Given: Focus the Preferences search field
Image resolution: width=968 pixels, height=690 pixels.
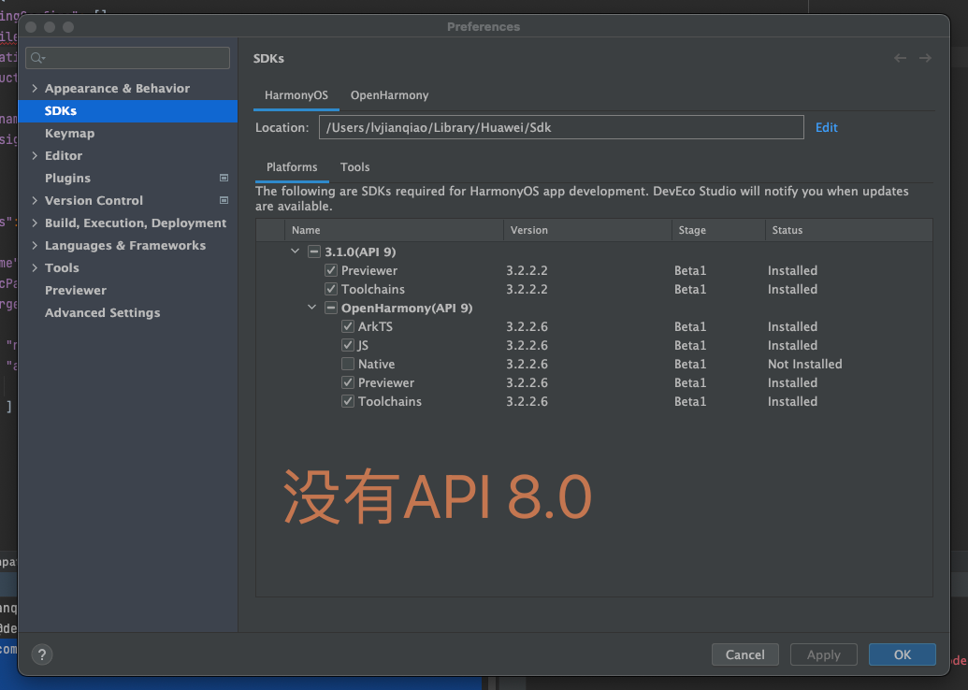Looking at the screenshot, I should coord(128,58).
